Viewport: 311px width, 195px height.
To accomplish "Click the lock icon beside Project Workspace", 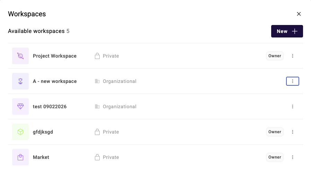I will (97, 56).
